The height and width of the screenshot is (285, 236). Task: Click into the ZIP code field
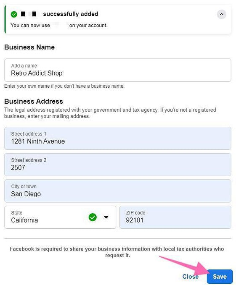tap(175, 217)
